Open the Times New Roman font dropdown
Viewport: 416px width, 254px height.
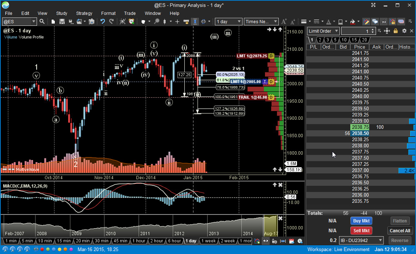(261, 22)
